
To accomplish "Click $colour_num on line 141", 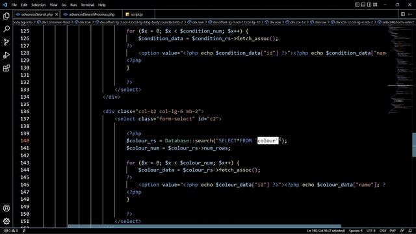I will click(143, 148).
